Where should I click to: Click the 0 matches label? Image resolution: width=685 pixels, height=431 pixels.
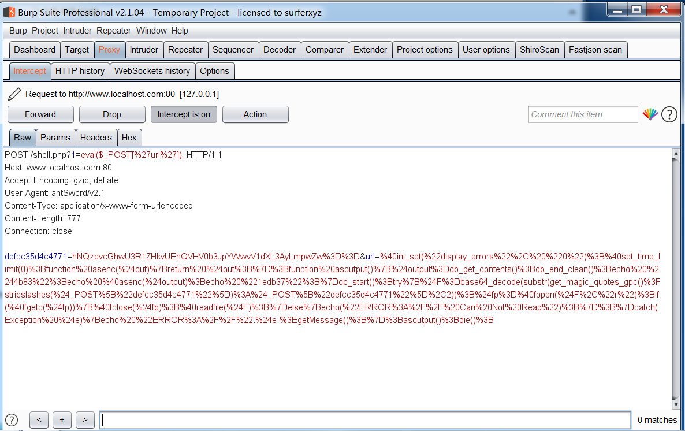coord(657,420)
